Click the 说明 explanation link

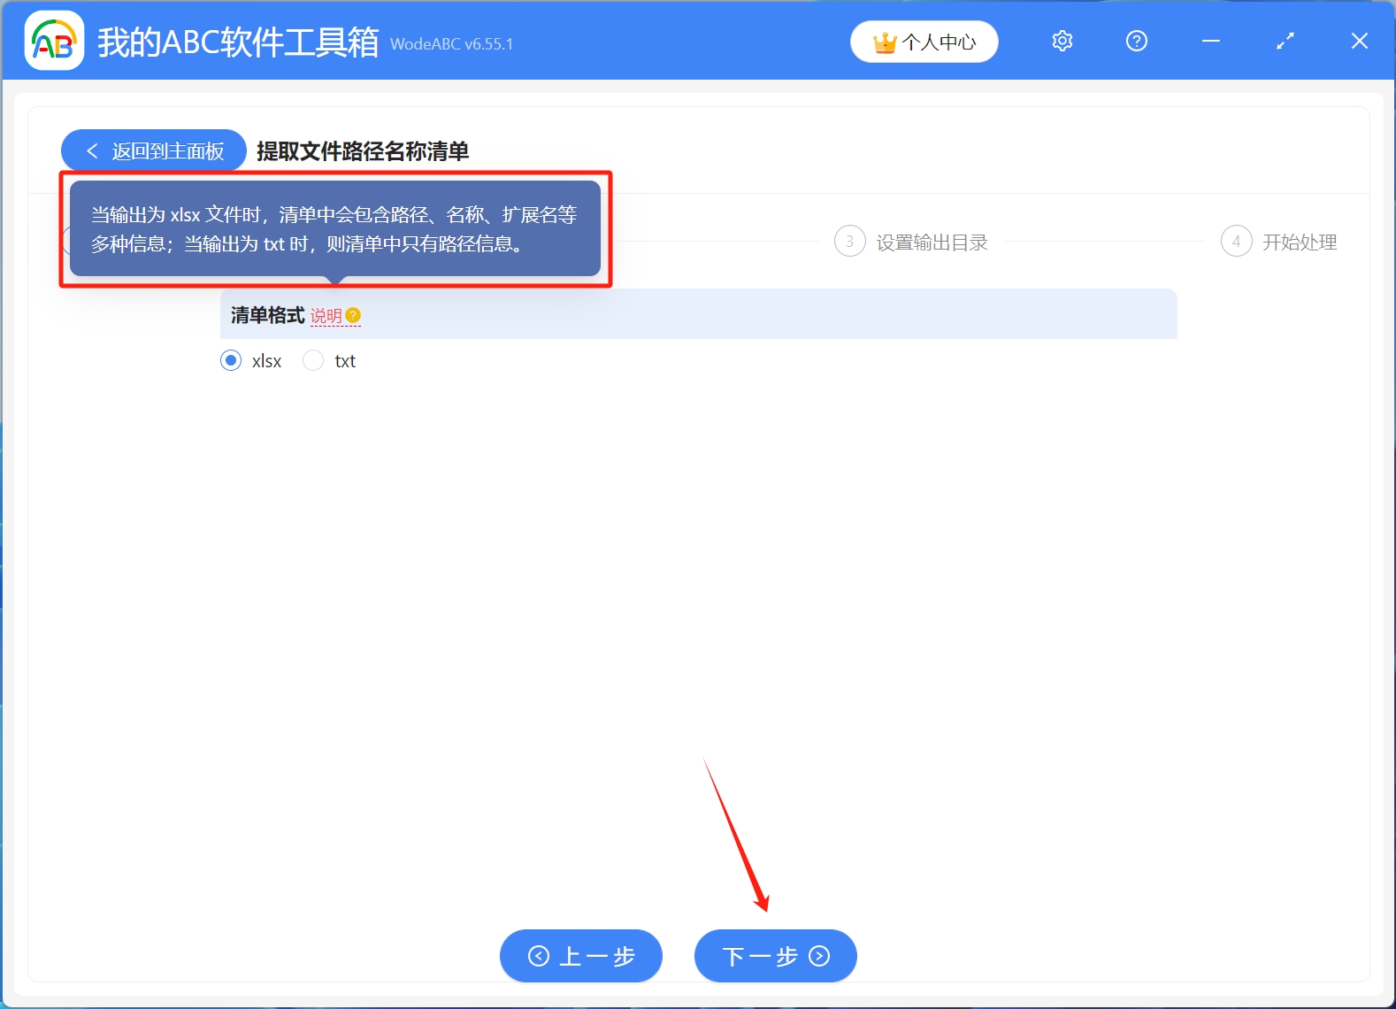pos(326,316)
